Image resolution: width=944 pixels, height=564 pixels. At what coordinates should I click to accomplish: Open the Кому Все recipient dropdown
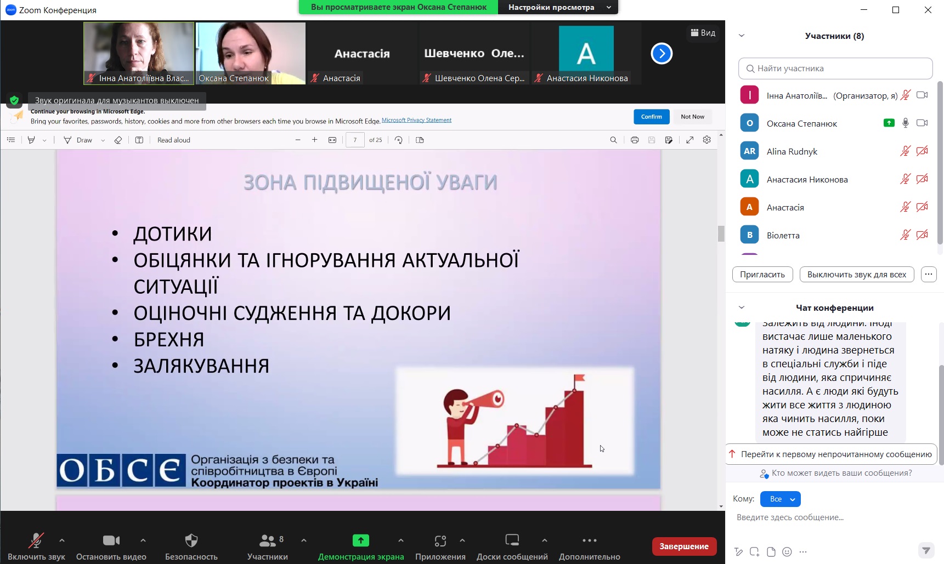click(781, 499)
